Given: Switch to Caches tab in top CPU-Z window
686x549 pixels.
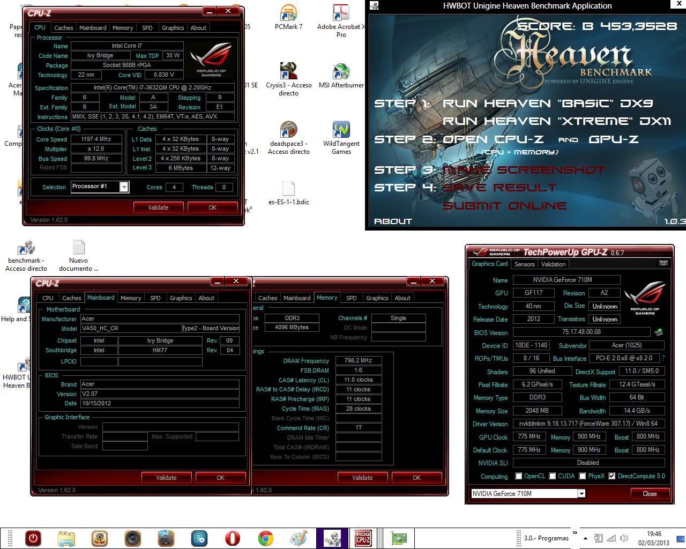Looking at the screenshot, I should pos(63,28).
